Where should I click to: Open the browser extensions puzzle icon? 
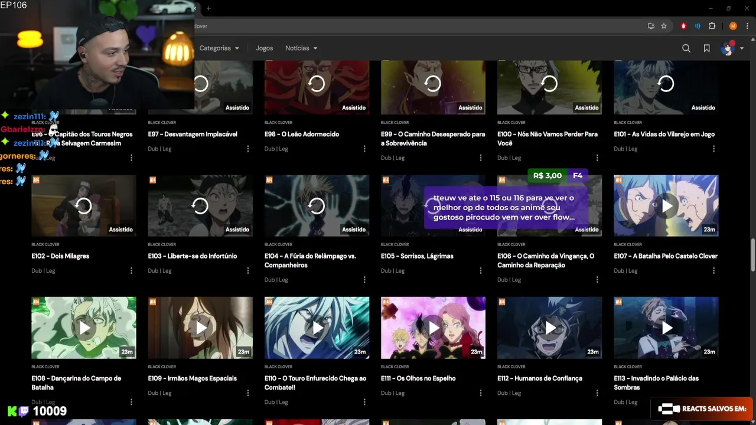pyautogui.click(x=712, y=26)
